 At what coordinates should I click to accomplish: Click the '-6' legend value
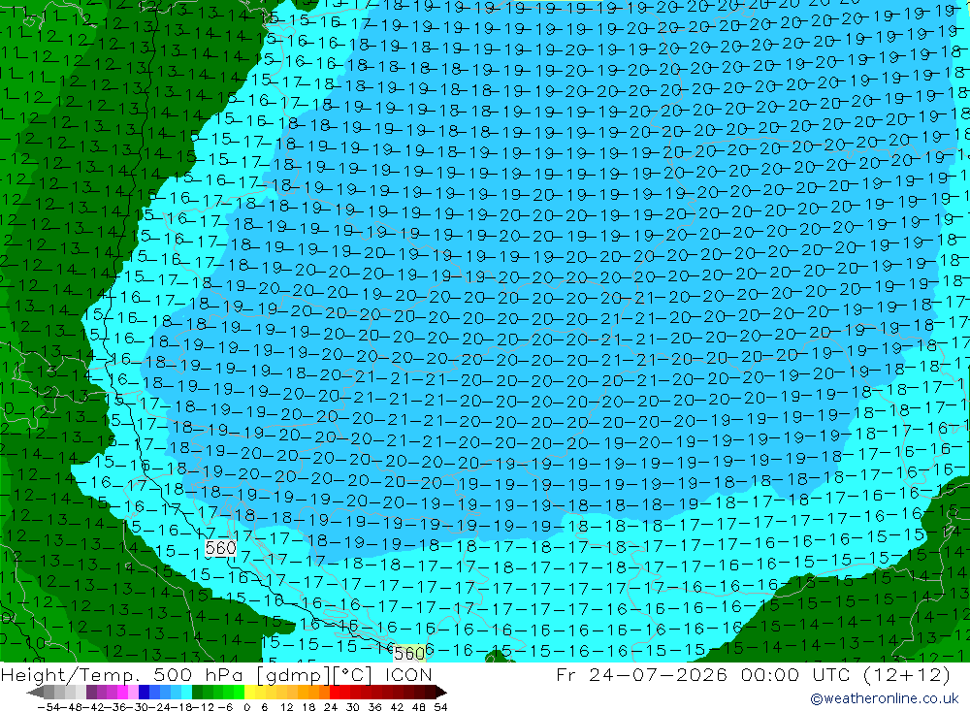[x=225, y=707]
